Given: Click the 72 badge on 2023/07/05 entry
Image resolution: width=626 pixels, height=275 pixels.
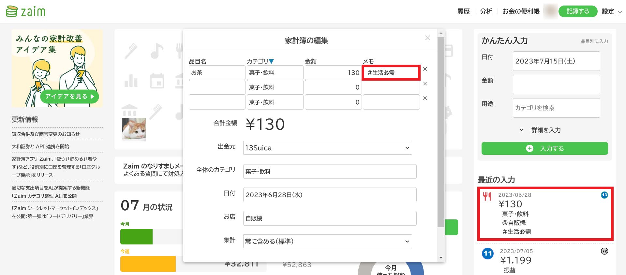Looking at the screenshot, I should 604,251.
